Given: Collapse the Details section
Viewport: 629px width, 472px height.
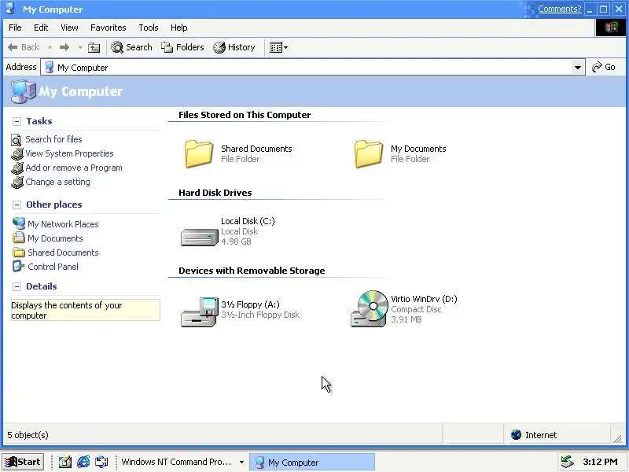Looking at the screenshot, I should [x=17, y=286].
